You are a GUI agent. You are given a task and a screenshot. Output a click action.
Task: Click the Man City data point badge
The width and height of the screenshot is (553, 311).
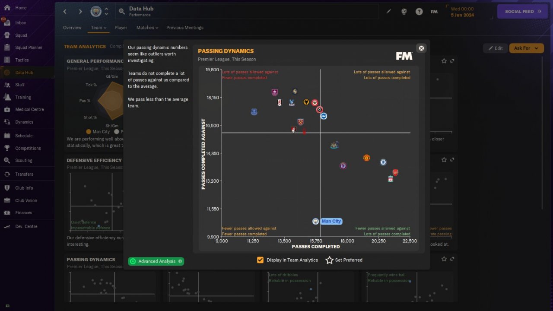(x=315, y=221)
